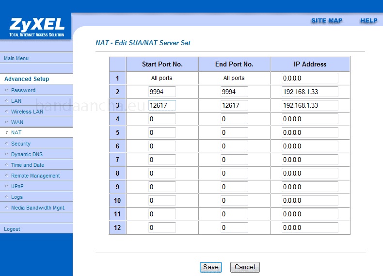Open the Logs page
The image size is (383, 276).
(x=17, y=197)
